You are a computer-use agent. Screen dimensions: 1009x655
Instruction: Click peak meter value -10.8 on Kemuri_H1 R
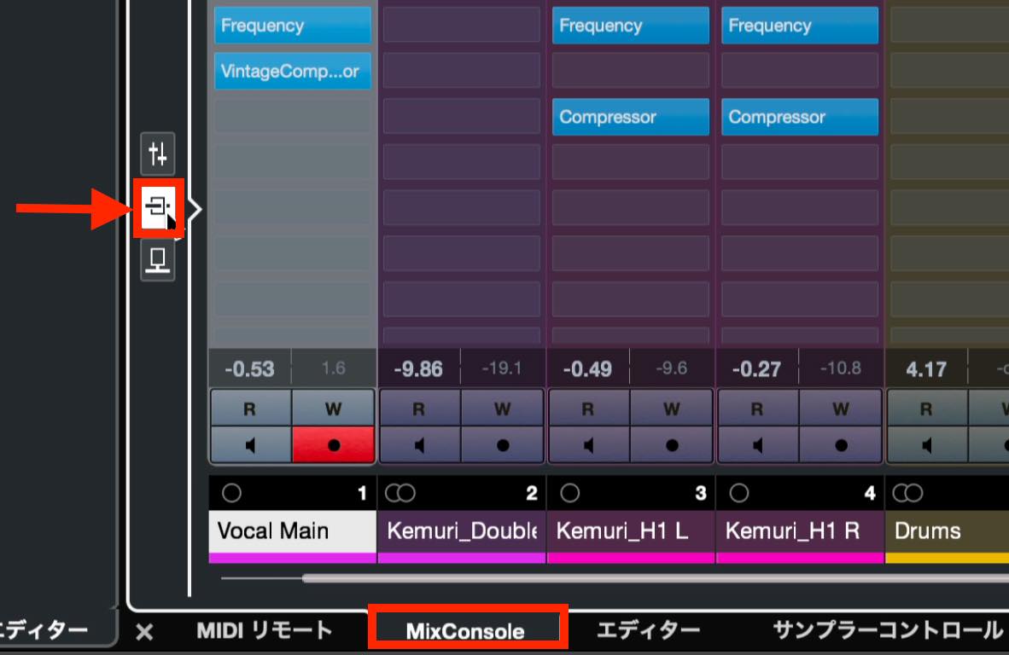pyautogui.click(x=841, y=368)
